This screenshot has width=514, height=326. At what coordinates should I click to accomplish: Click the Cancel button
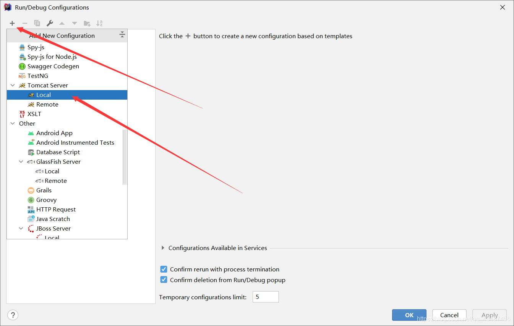tap(449, 315)
